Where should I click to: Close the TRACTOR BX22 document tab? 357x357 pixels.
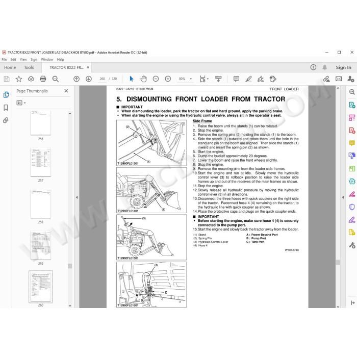pos(88,67)
